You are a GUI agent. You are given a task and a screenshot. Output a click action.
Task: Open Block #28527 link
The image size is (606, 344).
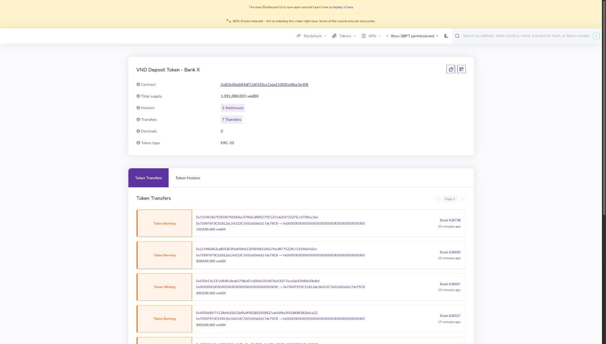[x=450, y=316]
